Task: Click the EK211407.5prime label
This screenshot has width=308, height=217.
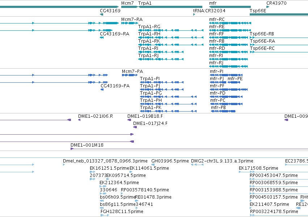Action: [x=269, y=204]
